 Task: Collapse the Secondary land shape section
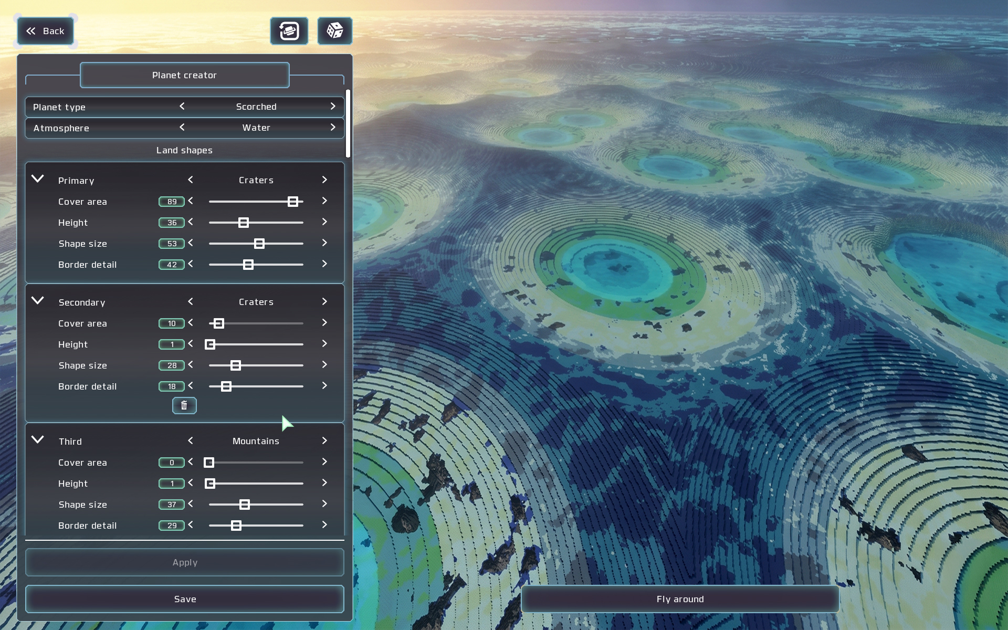pos(38,301)
